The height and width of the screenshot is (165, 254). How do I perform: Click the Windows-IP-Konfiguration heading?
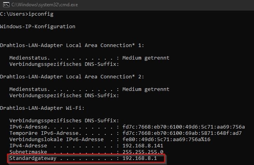click(x=37, y=27)
